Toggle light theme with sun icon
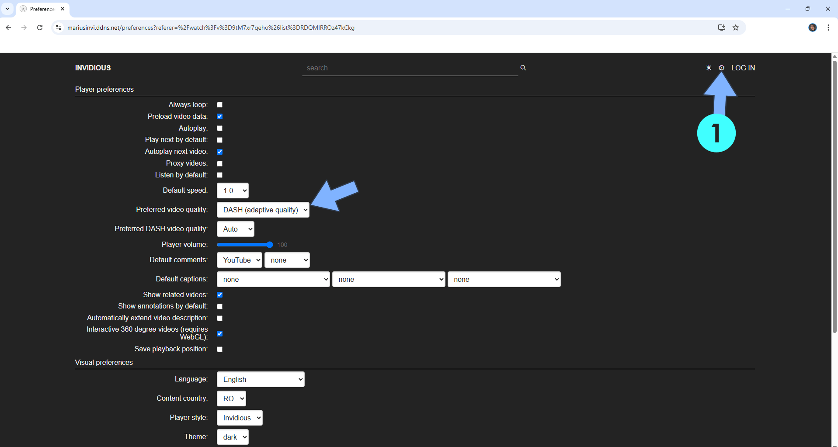This screenshot has width=838, height=447. 709,68
